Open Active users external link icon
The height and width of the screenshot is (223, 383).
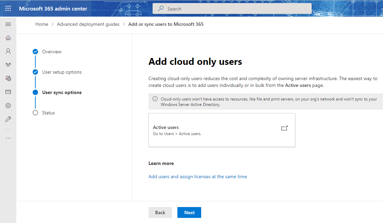click(x=284, y=128)
